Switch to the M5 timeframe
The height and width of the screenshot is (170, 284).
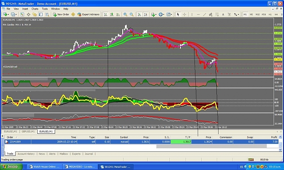point(251,15)
